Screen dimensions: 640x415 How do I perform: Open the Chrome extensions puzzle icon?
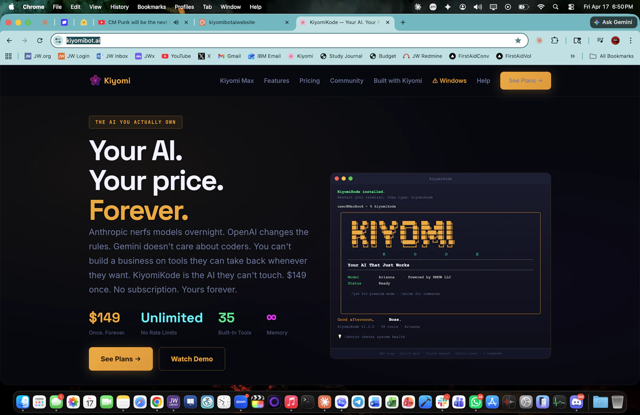click(x=555, y=40)
